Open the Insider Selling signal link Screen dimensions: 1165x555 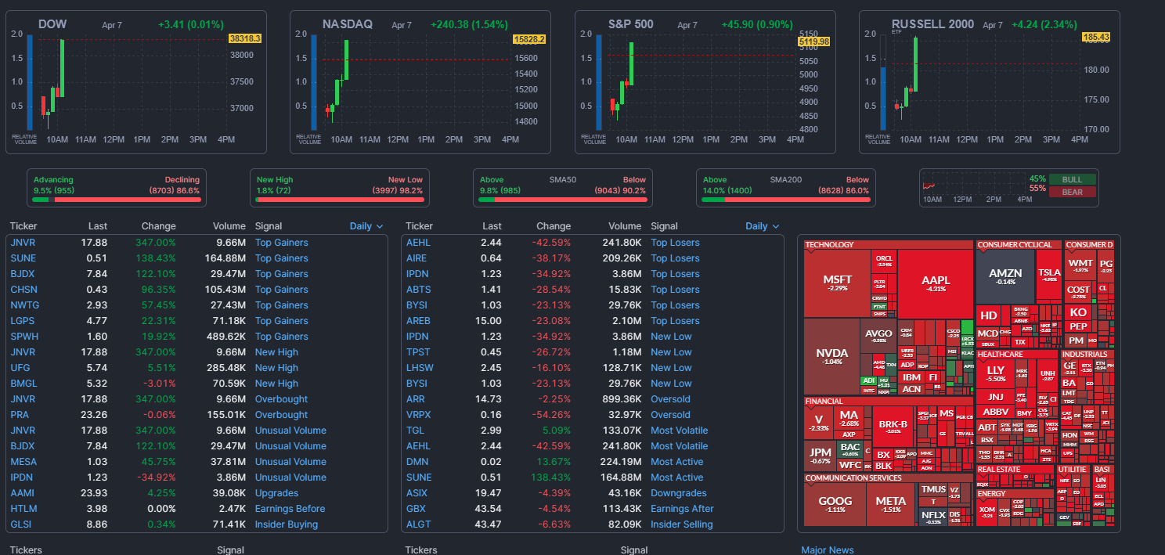682,524
